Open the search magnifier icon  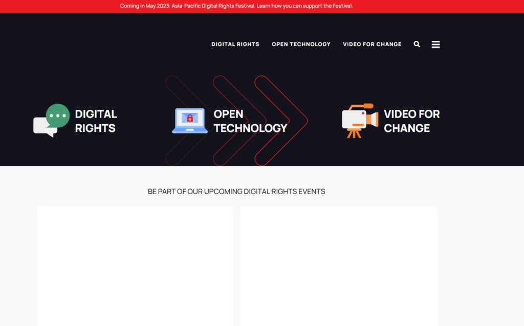click(417, 44)
